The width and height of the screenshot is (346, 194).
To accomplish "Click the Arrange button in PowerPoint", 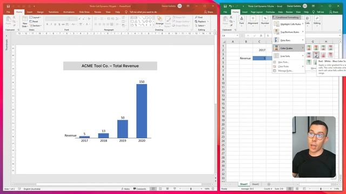I will [159, 21].
